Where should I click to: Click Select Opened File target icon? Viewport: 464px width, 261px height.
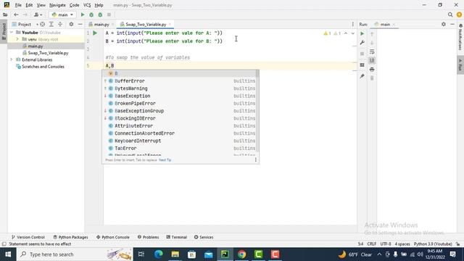point(42,24)
